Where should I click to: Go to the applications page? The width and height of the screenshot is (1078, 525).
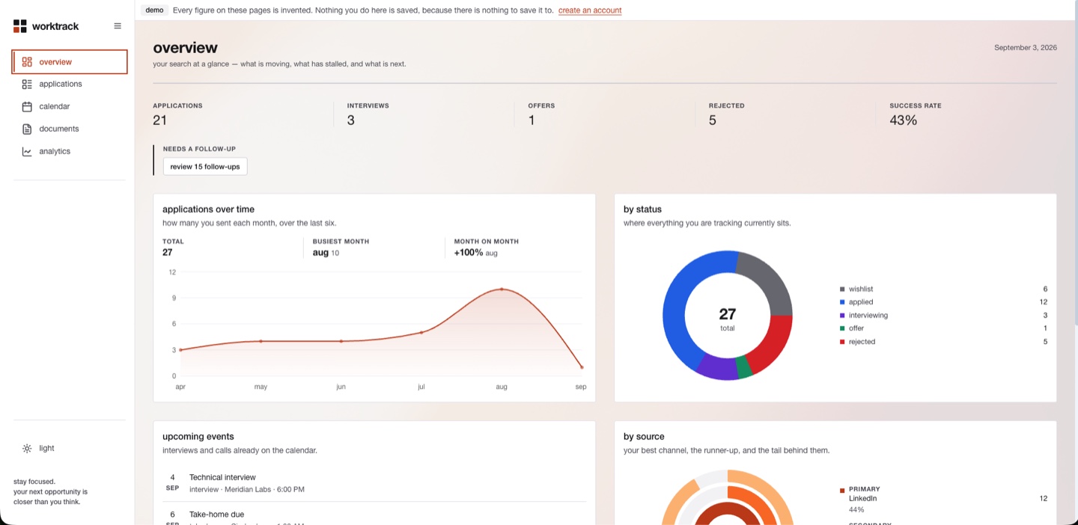pos(70,85)
